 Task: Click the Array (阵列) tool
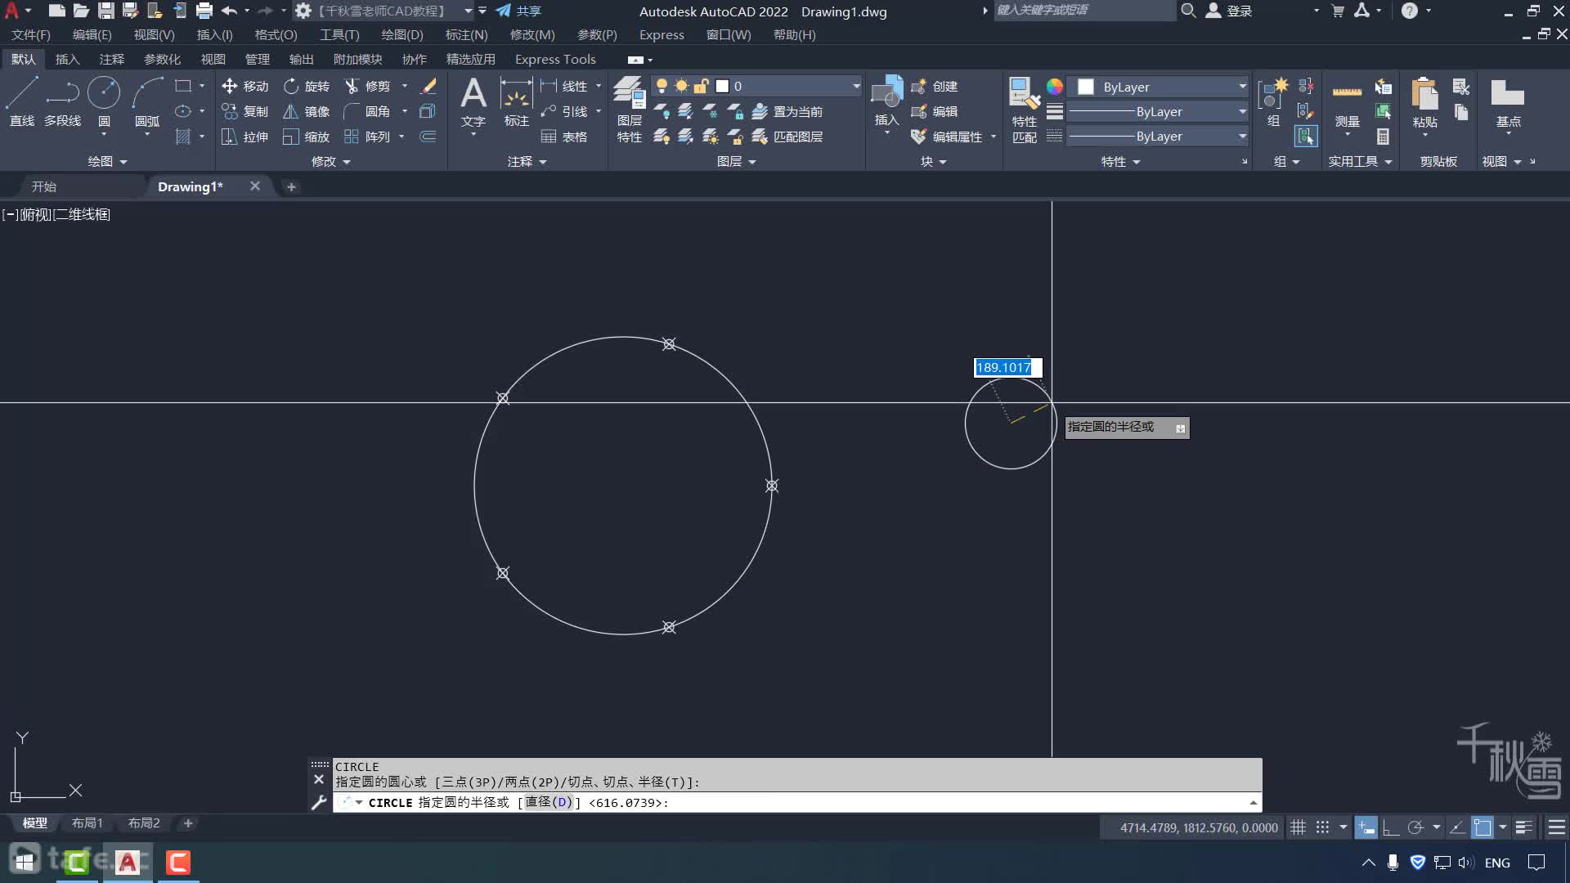point(368,137)
